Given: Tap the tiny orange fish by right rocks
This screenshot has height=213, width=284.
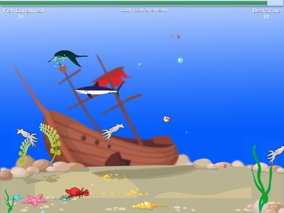Looking at the screenshot, I should [231, 166].
